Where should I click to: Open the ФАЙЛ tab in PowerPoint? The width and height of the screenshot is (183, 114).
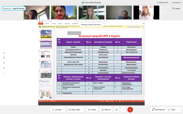click(41, 24)
